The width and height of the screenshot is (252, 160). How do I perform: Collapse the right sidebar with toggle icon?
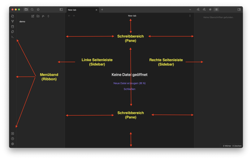pyautogui.click(x=239, y=10)
